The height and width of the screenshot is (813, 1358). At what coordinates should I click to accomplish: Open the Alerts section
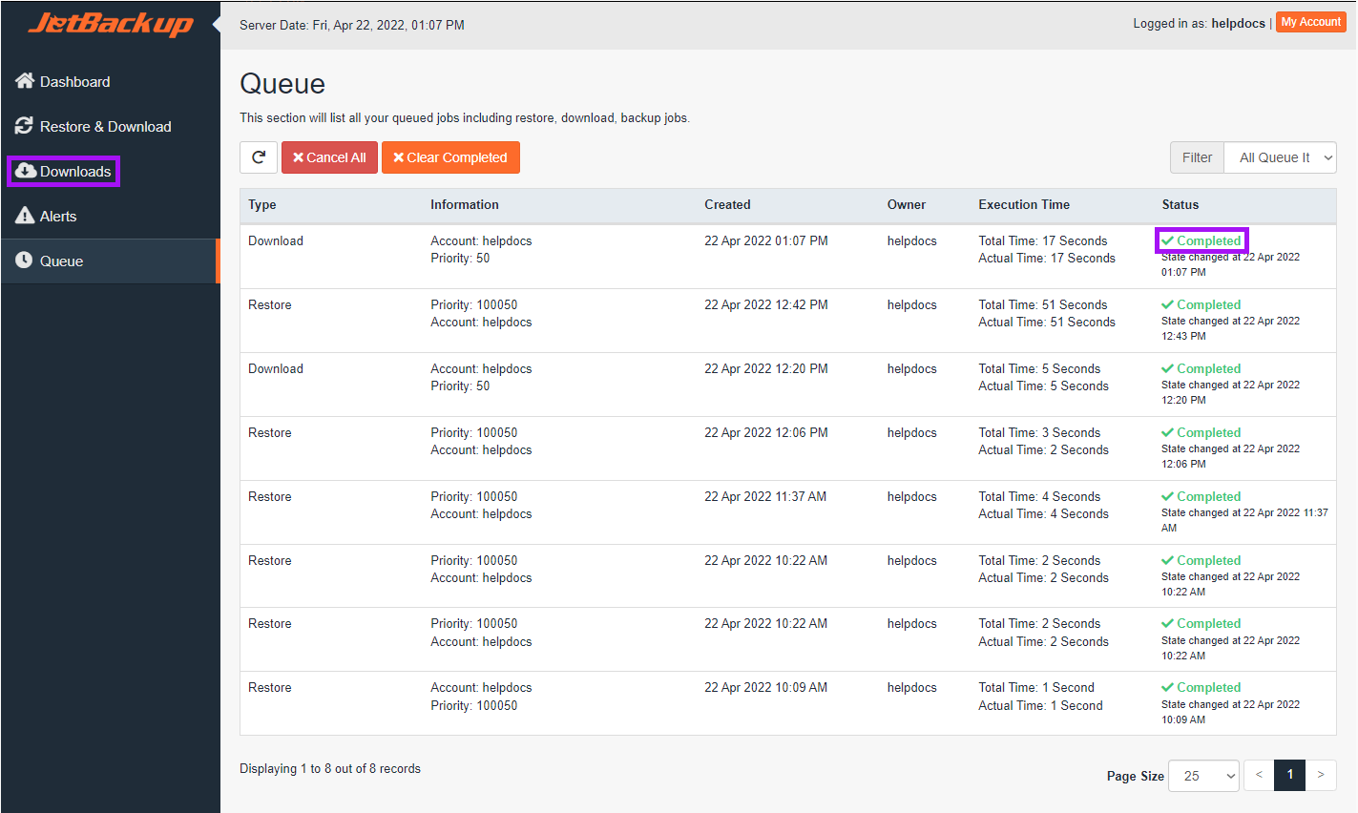click(111, 217)
